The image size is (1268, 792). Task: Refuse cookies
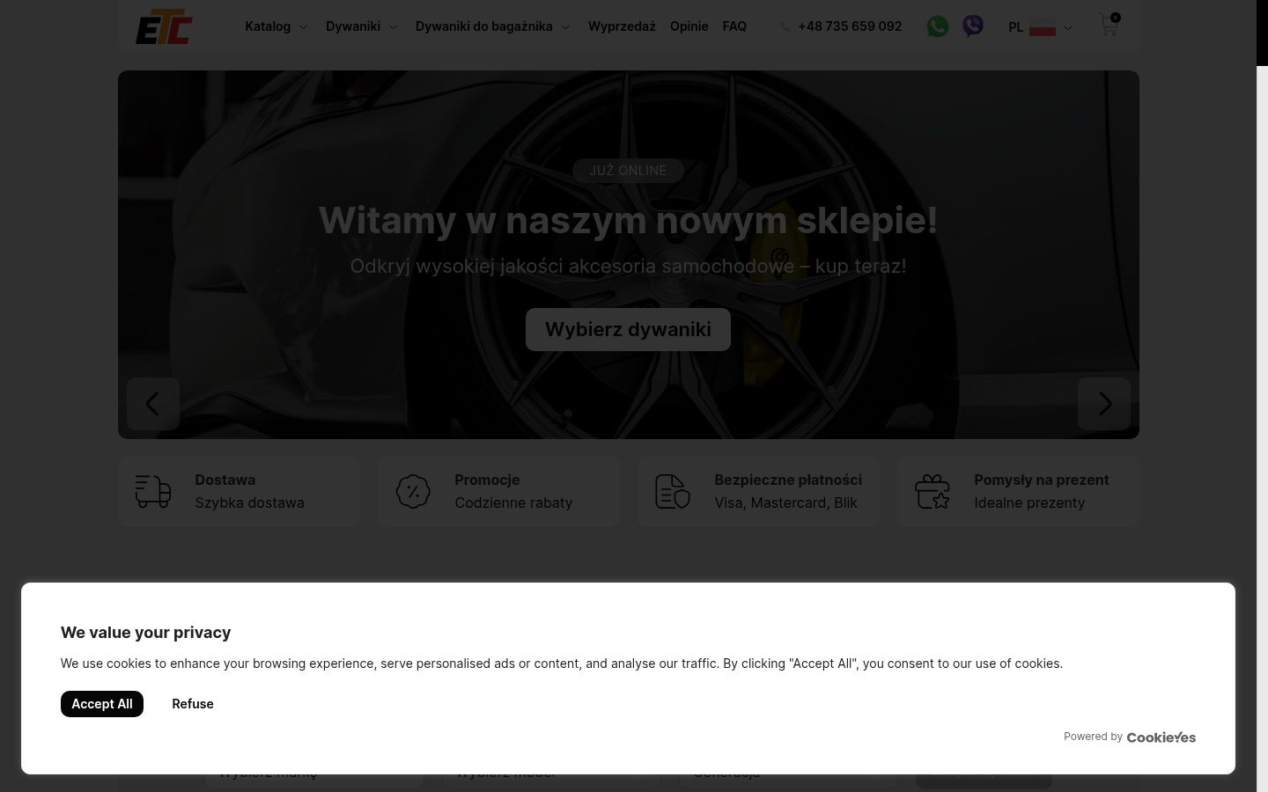pos(193,704)
